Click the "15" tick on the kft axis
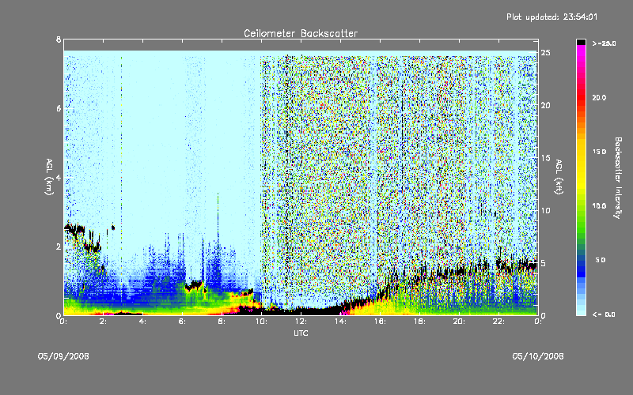Image resolution: width=633 pixels, height=395 pixels. coord(546,158)
